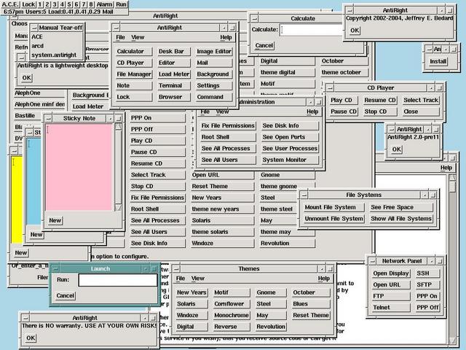
Task: Apply the Cornflower theme
Action: tap(229, 304)
